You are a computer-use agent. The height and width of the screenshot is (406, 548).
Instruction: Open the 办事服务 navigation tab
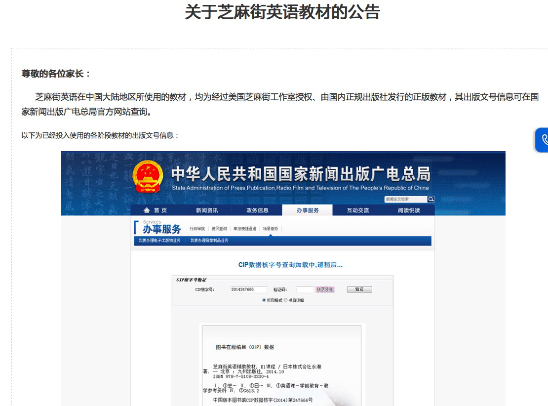(308, 210)
